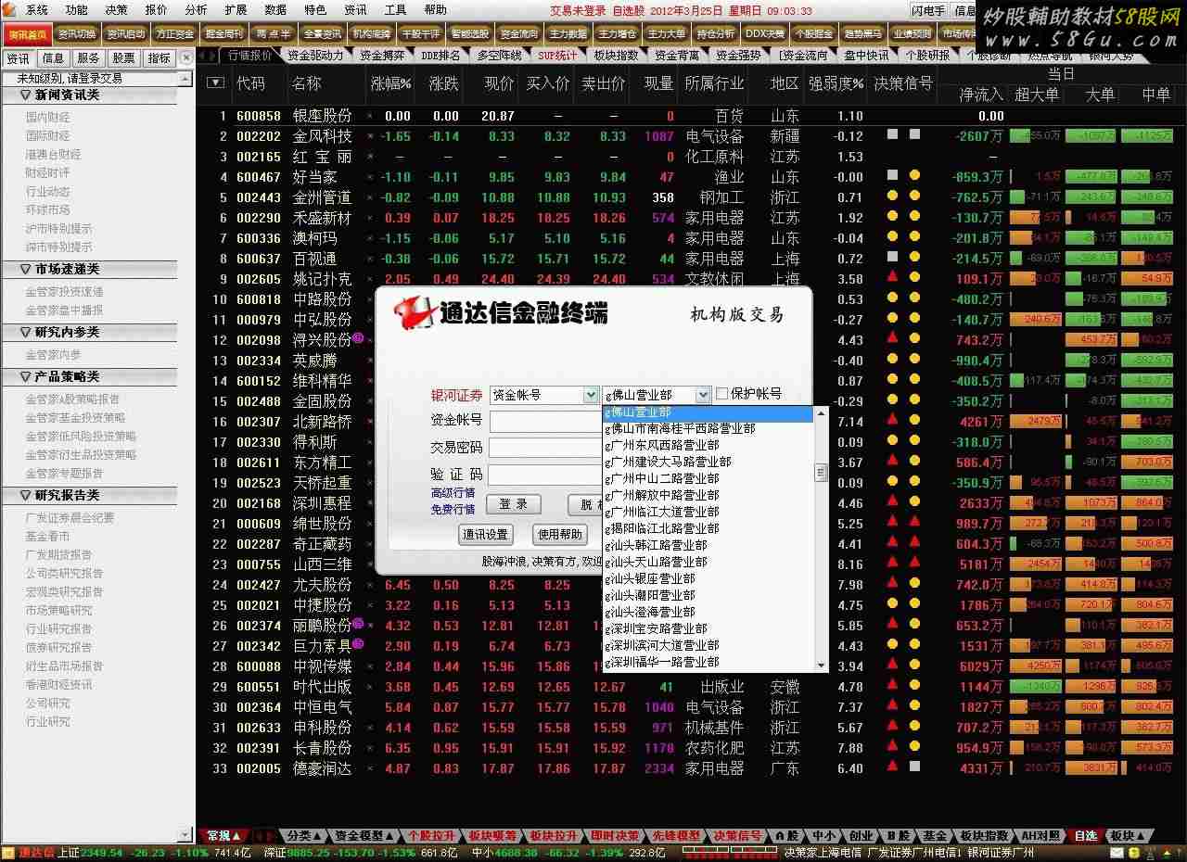
Task: Select the 全景资讯 toolbar button
Action: [x=323, y=34]
